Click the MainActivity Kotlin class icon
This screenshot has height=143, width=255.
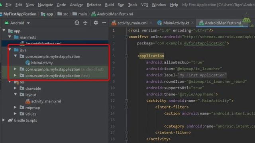(x=28, y=63)
